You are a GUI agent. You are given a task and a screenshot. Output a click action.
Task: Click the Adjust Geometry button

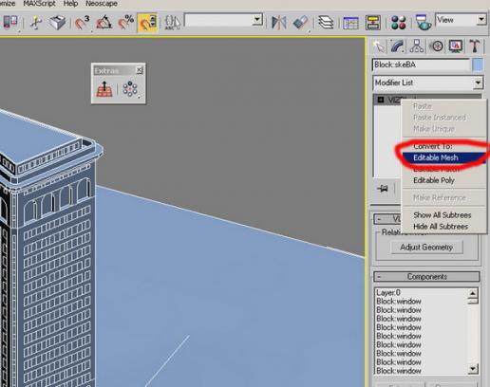tap(426, 248)
